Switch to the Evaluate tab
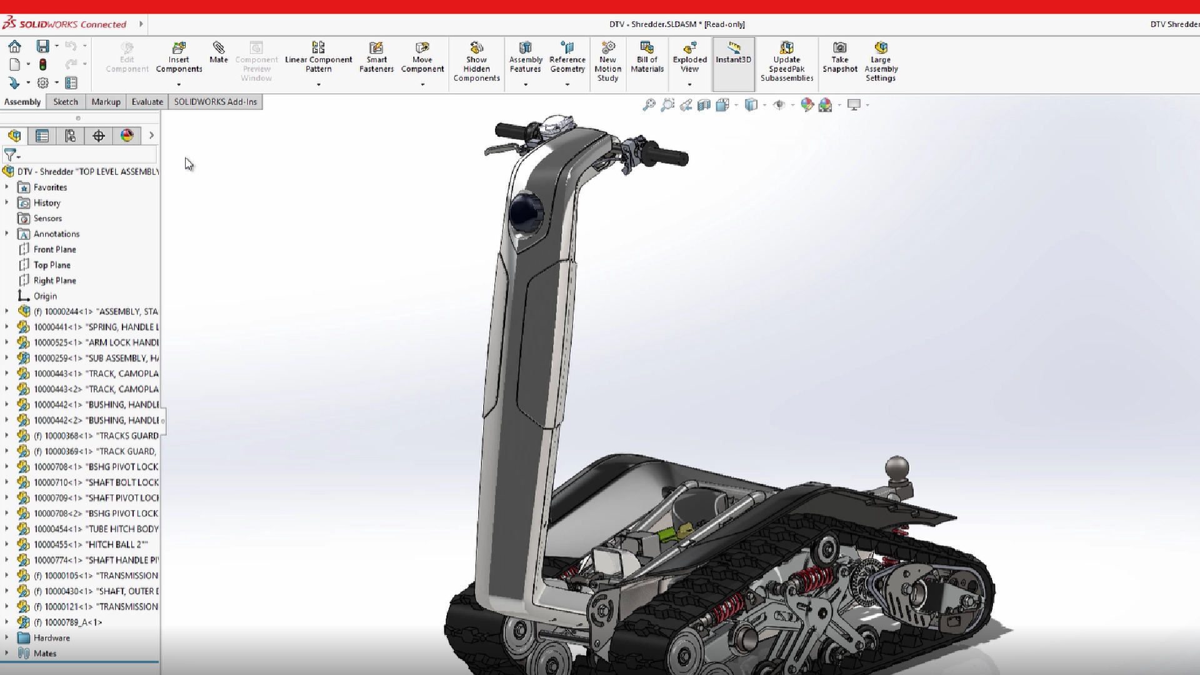Screen dimensions: 1200x675 pyautogui.click(x=147, y=102)
